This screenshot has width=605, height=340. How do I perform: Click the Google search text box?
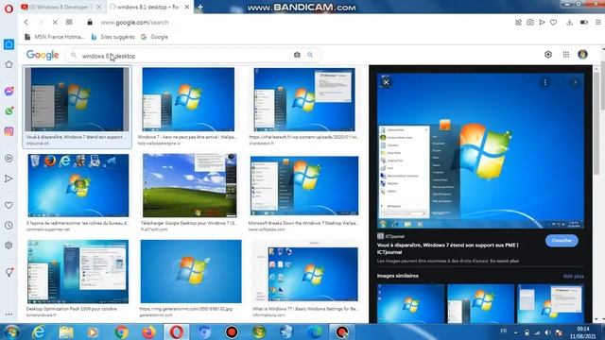[185, 56]
